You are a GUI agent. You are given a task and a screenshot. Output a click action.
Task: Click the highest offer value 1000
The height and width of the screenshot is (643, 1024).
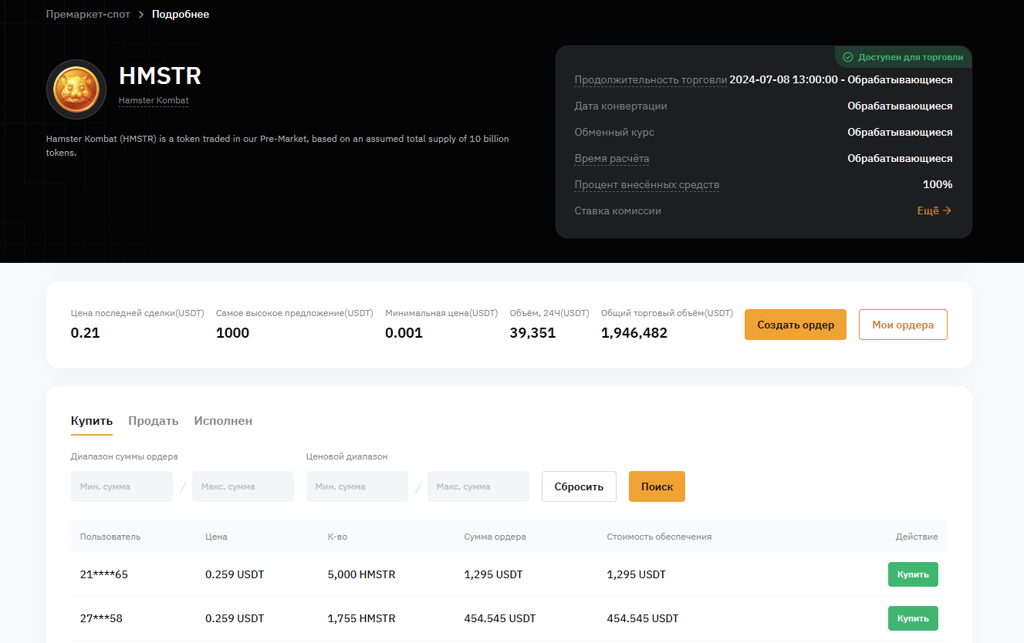(x=232, y=333)
